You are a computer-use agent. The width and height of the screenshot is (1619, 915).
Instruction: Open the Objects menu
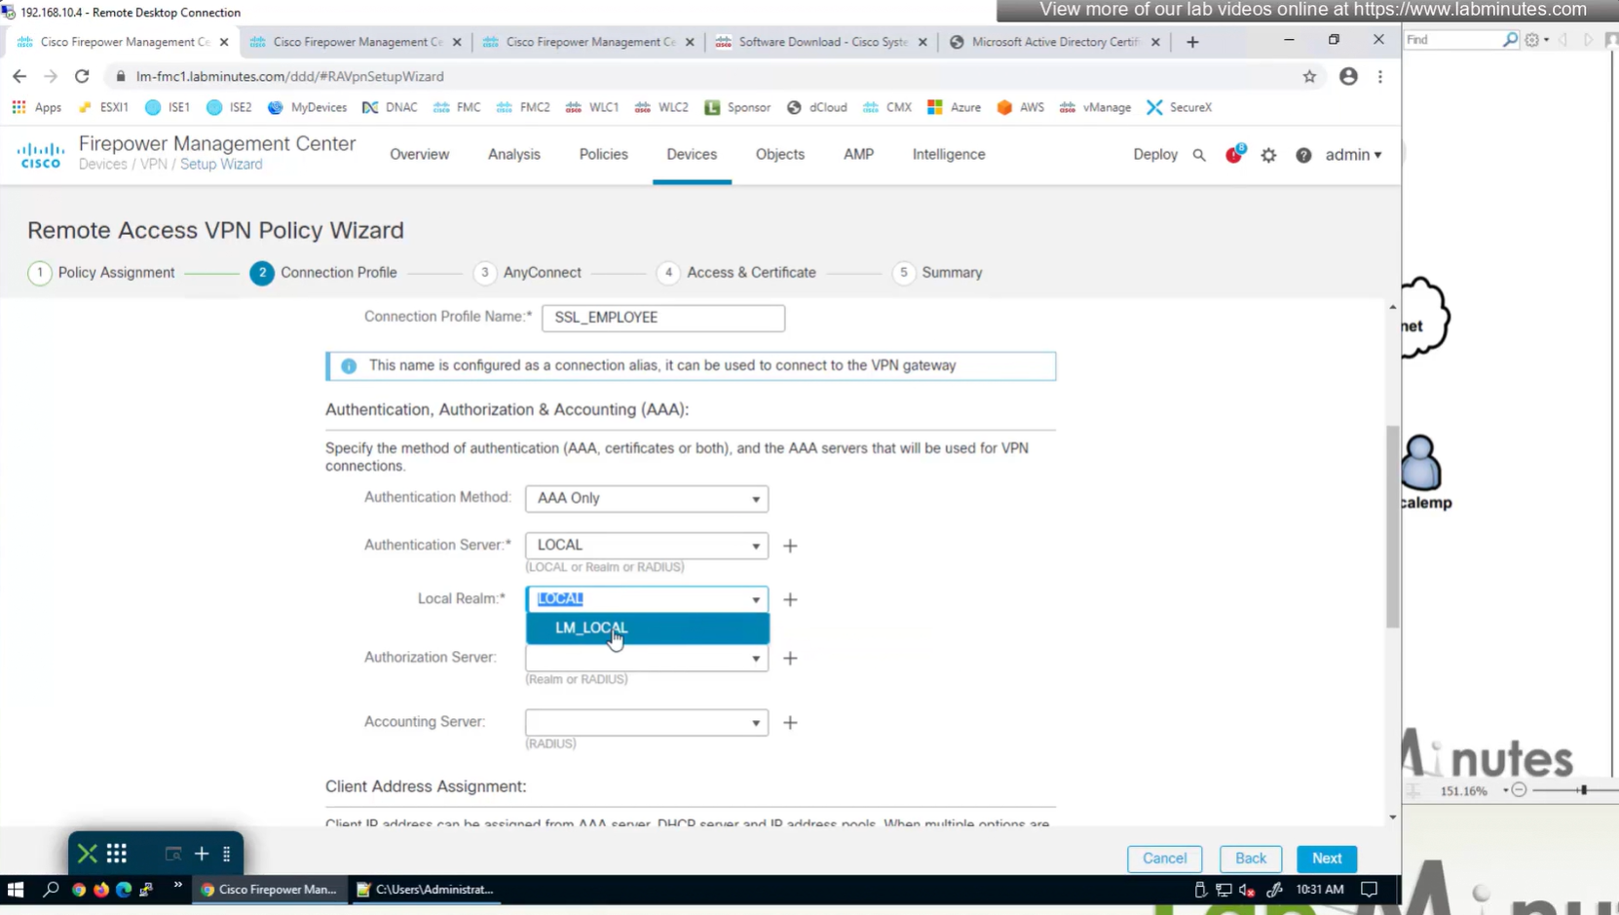[779, 154]
